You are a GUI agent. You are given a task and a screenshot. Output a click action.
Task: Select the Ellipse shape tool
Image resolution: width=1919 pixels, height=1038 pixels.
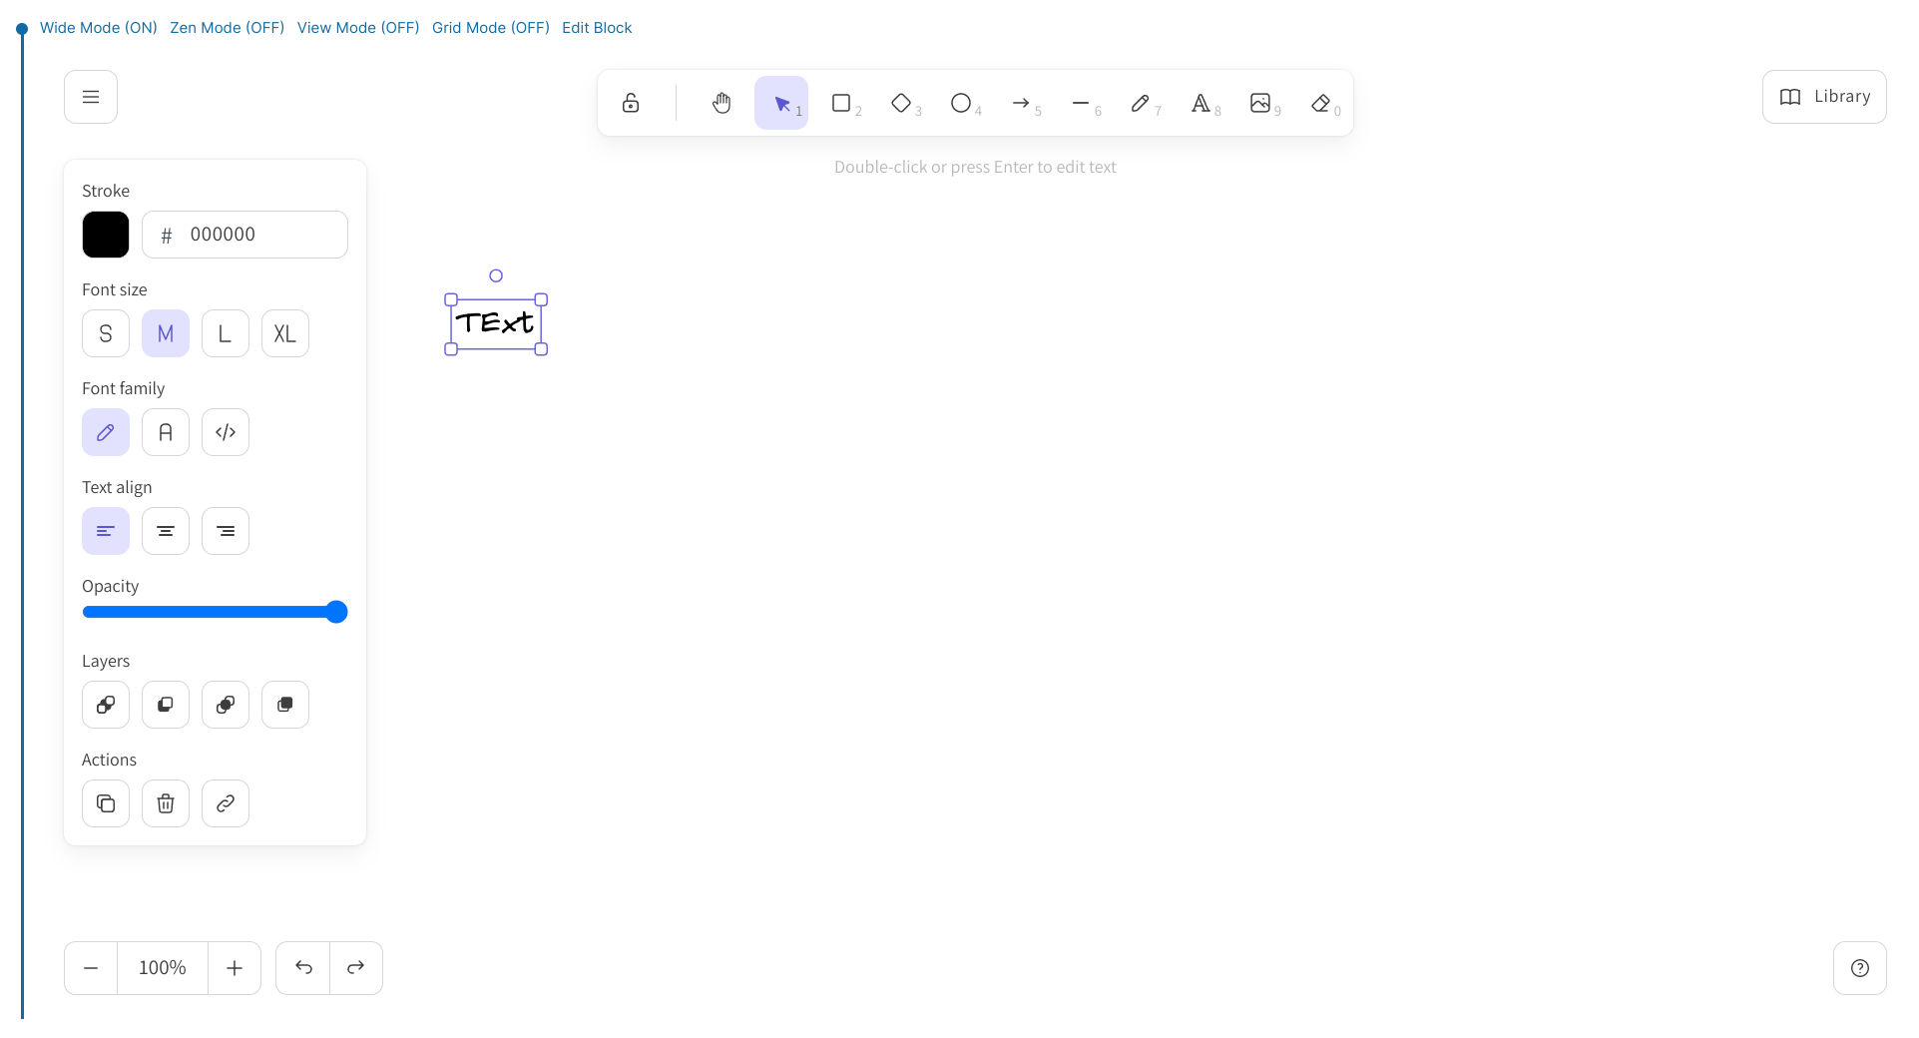click(x=961, y=103)
